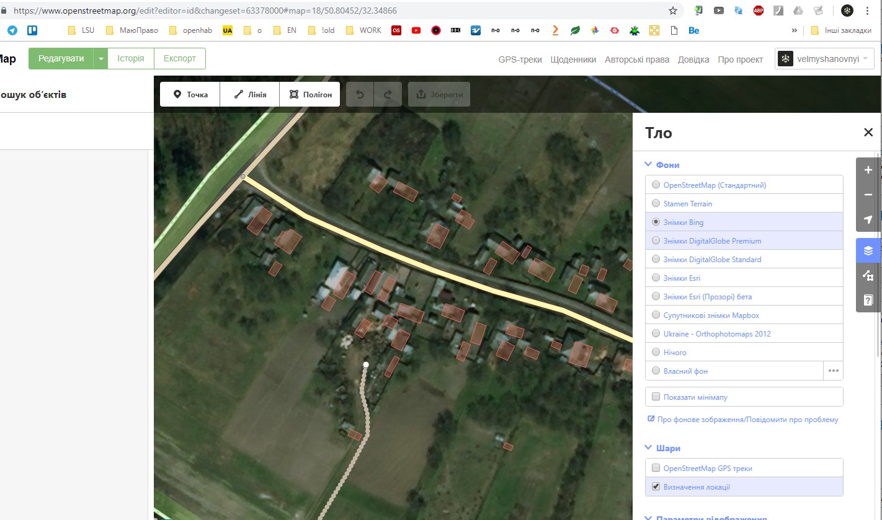This screenshot has width=882, height=520.
Task: Open the velmyshanovnyi user dropdown
Action: [x=825, y=59]
